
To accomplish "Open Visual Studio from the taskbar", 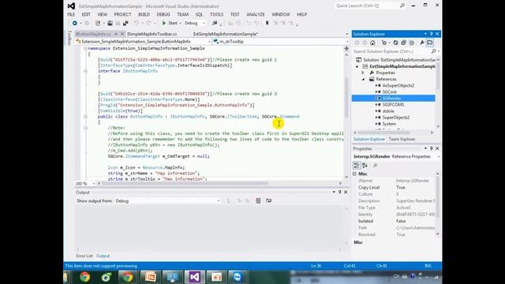I will point(195,277).
